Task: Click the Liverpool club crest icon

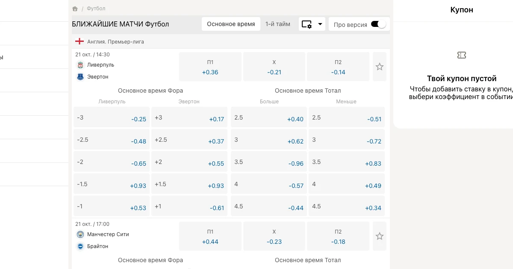Action: point(80,65)
